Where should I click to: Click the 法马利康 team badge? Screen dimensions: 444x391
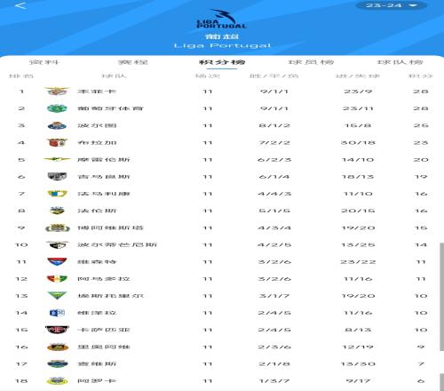(57, 194)
